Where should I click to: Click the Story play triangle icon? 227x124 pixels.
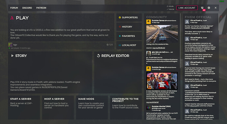click(13, 56)
